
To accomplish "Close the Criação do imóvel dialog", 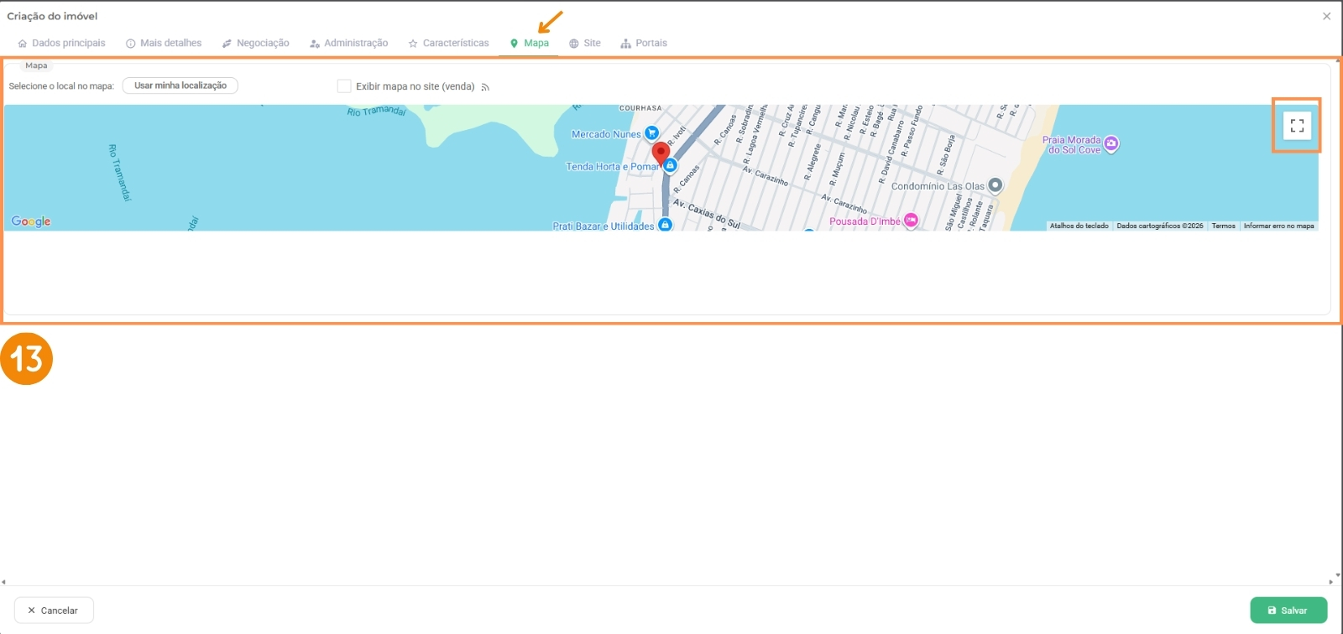I will [1326, 16].
